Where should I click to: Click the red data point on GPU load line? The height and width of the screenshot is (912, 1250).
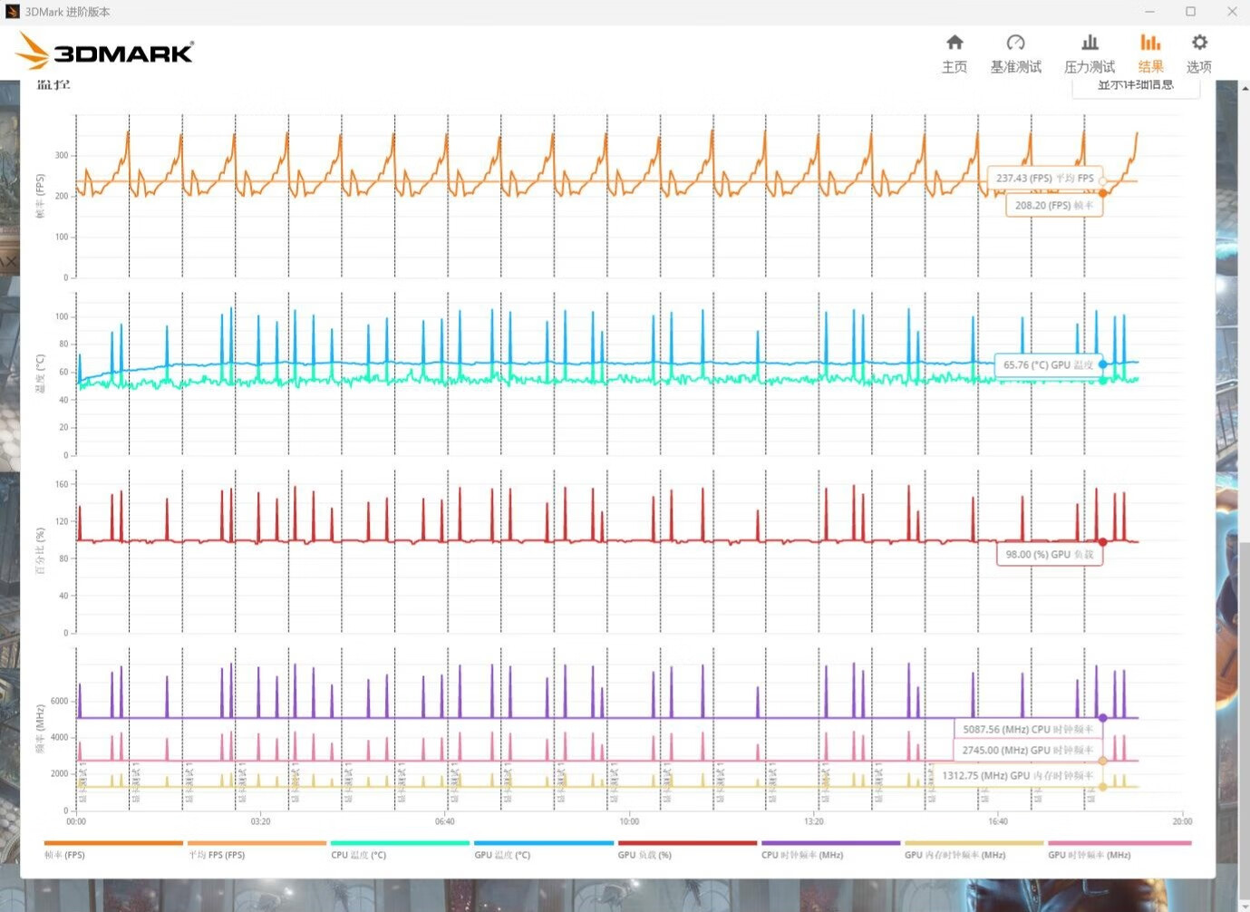(1102, 542)
